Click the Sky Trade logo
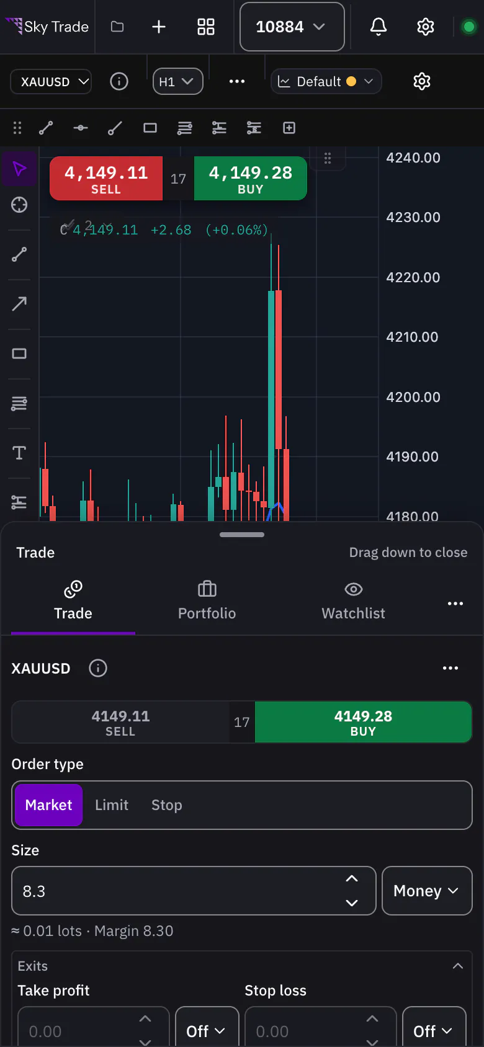484x1047 pixels. (47, 27)
